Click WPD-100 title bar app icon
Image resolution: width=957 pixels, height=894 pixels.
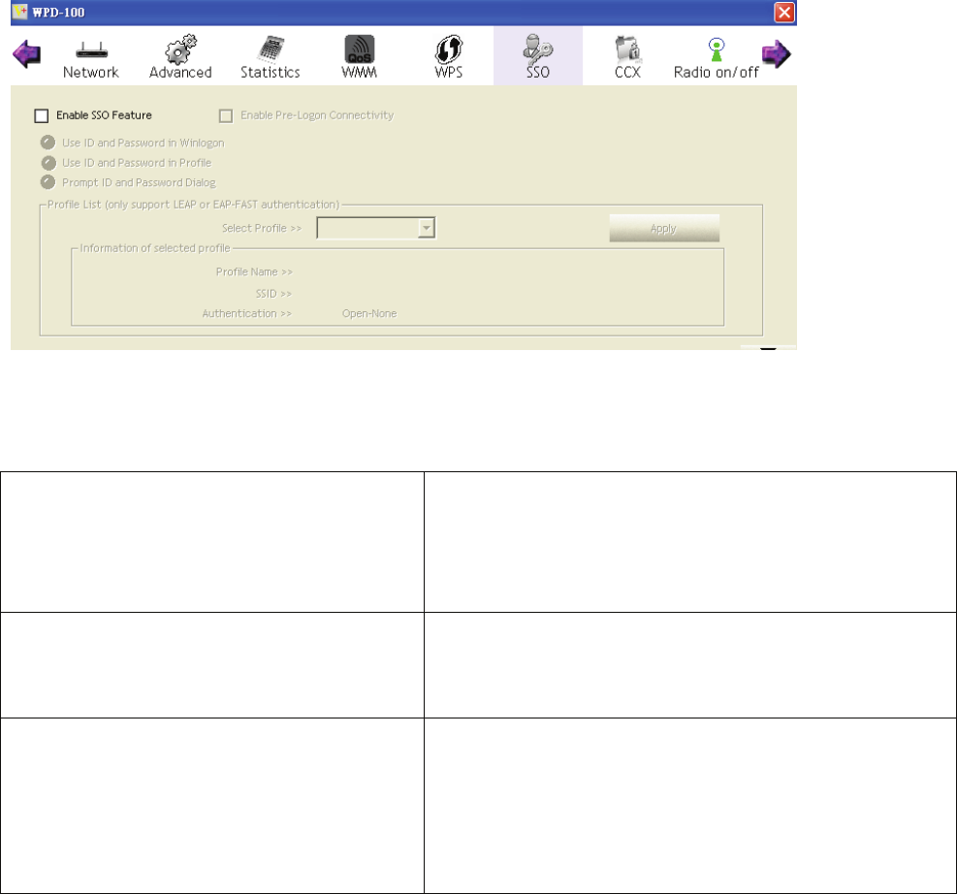19,12
